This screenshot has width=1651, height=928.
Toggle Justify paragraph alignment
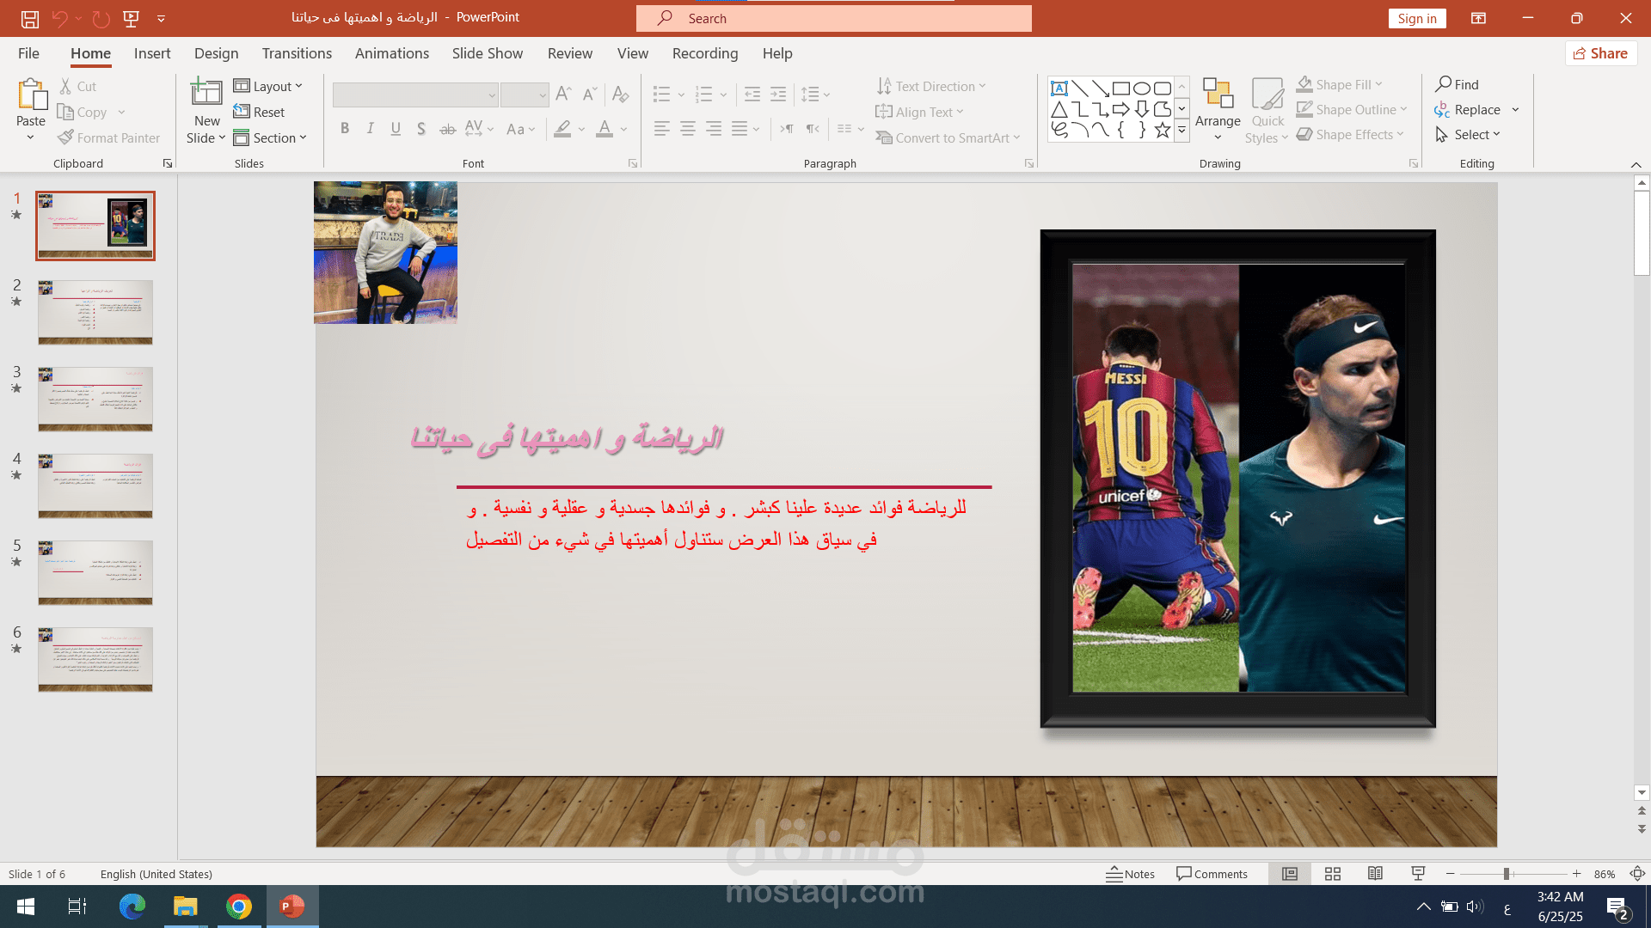point(740,129)
